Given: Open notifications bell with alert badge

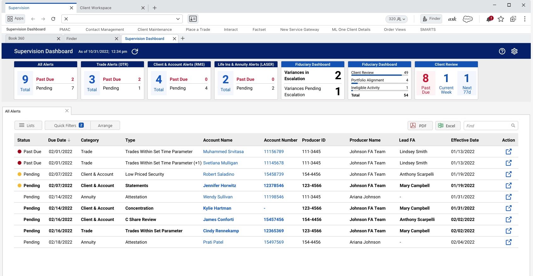Looking at the screenshot, I should coord(489,19).
